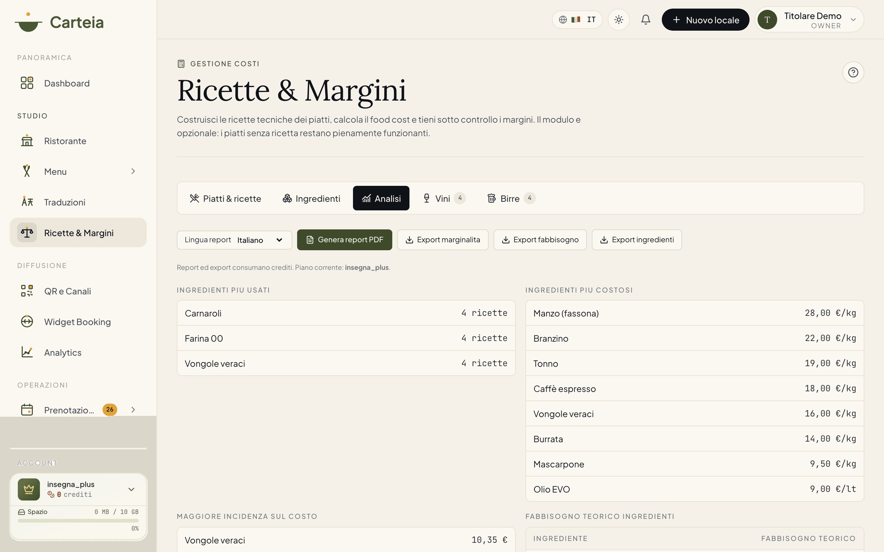884x552 pixels.
Task: Toggle the light/dark theme sun icon
Action: coord(618,20)
